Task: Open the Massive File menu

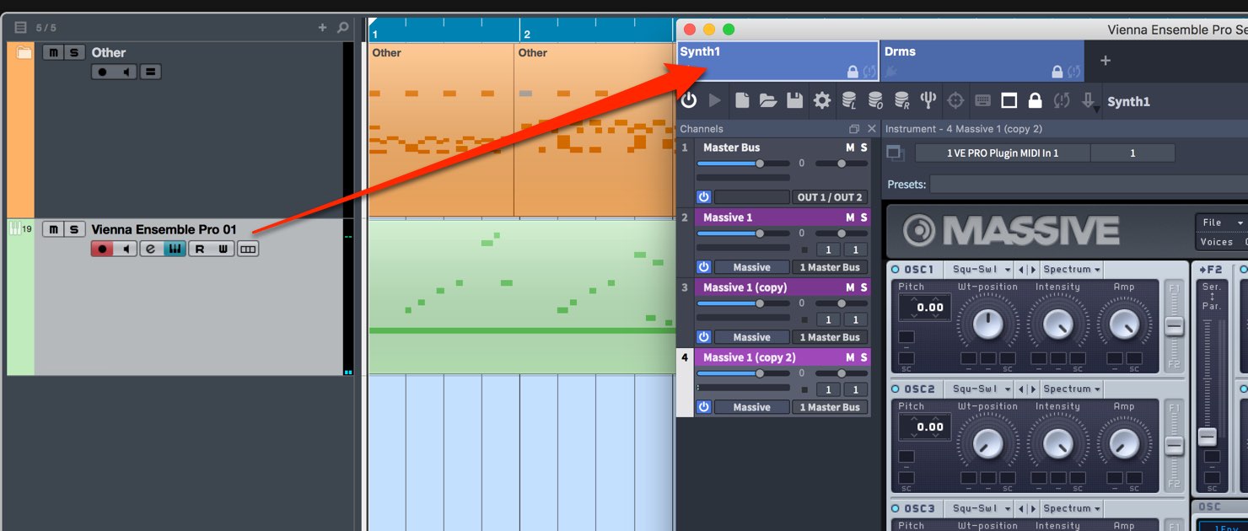Action: tap(1221, 223)
